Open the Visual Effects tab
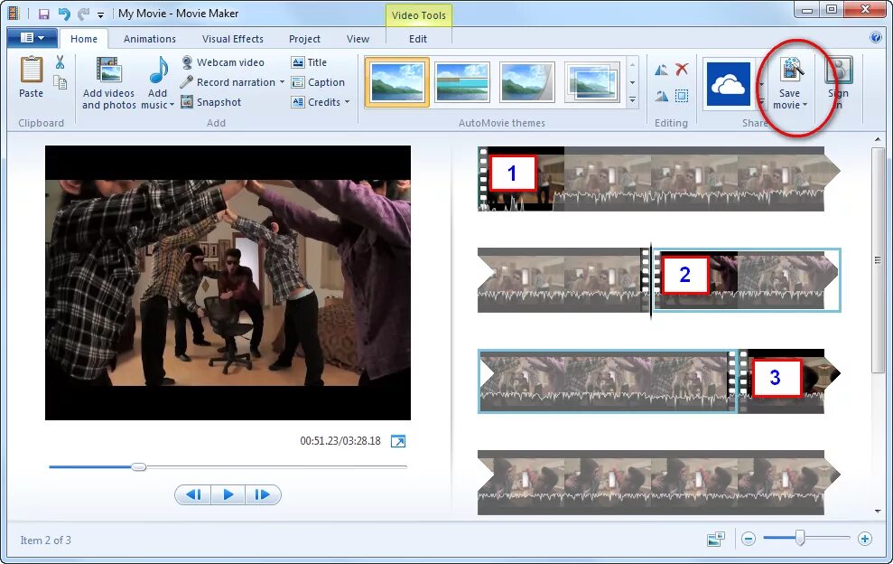This screenshot has width=893, height=564. [232, 39]
